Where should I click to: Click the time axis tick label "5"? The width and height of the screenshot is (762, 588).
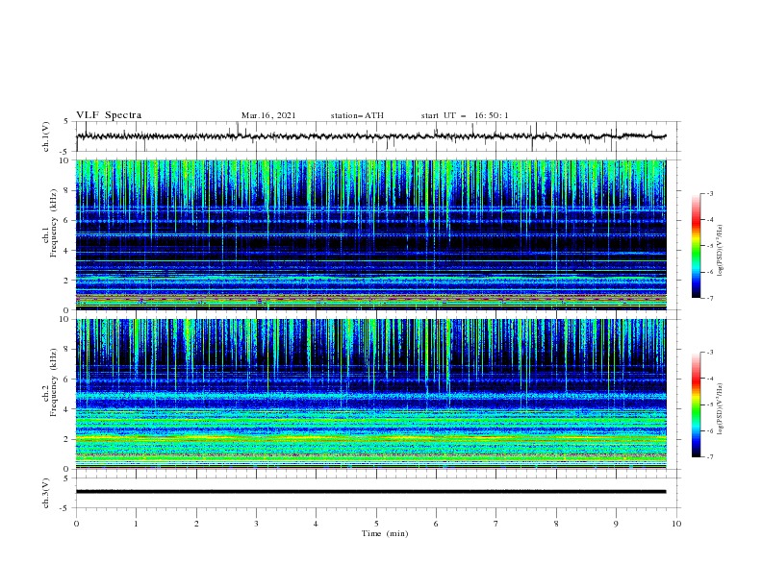376,524
